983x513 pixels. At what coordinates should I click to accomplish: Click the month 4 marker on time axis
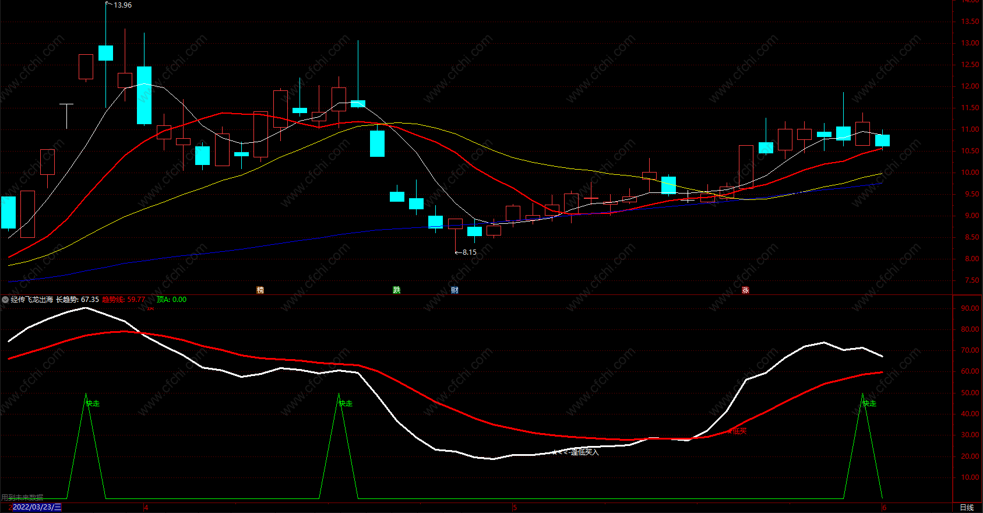pos(146,508)
